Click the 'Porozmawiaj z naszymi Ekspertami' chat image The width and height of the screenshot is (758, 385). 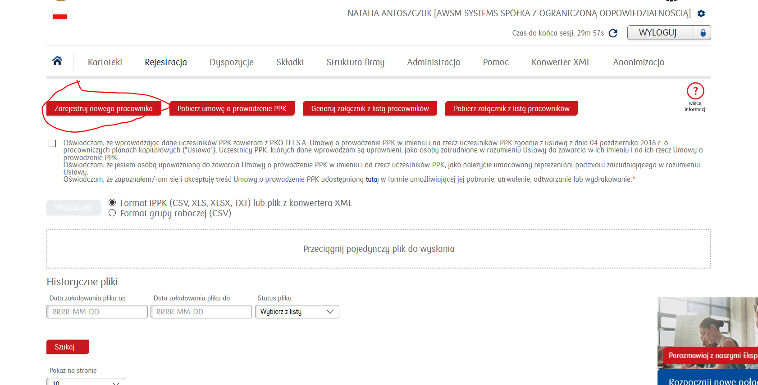708,332
